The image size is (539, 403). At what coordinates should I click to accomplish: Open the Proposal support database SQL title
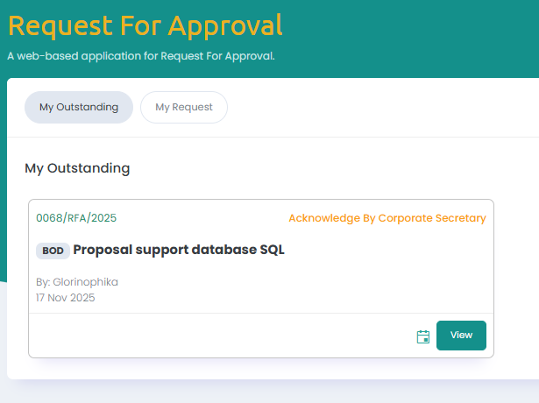click(179, 250)
